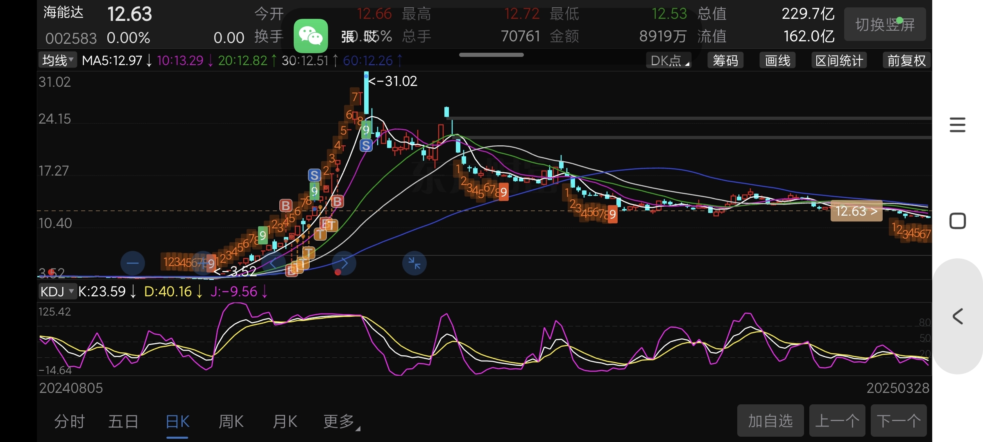Tap the 切换竖屏 button
The width and height of the screenshot is (983, 442).
885,25
